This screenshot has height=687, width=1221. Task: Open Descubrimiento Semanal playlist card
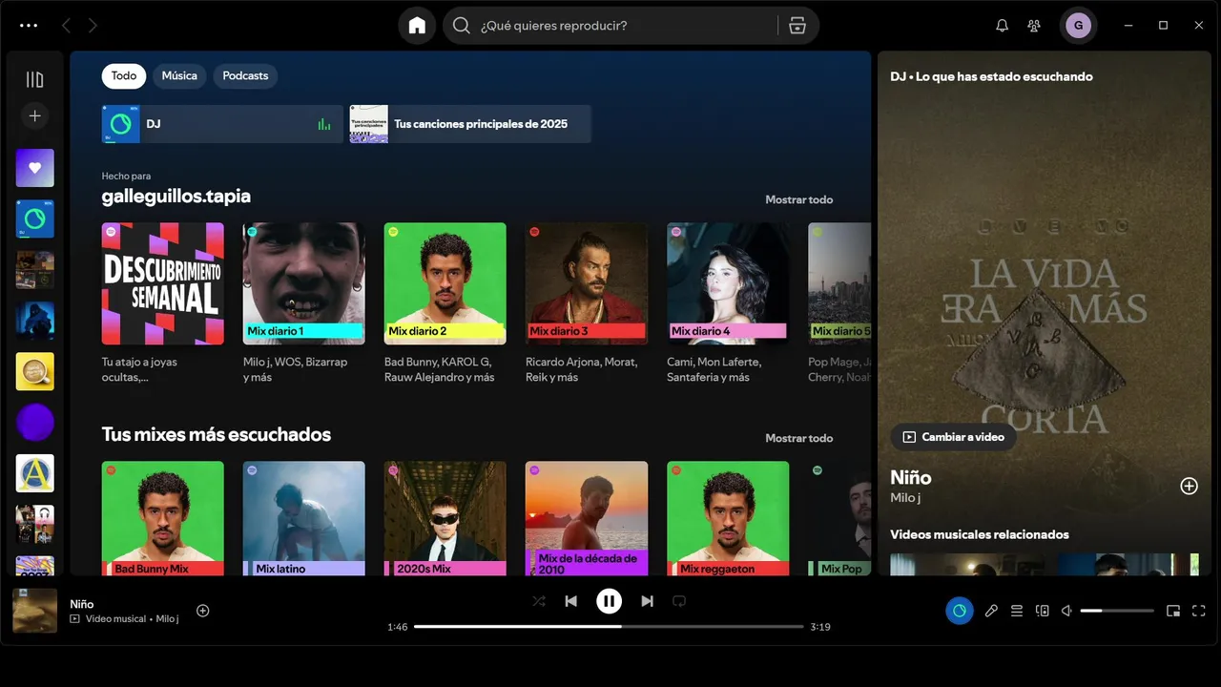tap(163, 303)
